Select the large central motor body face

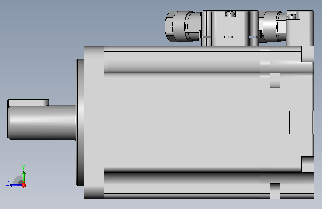tap(183, 122)
